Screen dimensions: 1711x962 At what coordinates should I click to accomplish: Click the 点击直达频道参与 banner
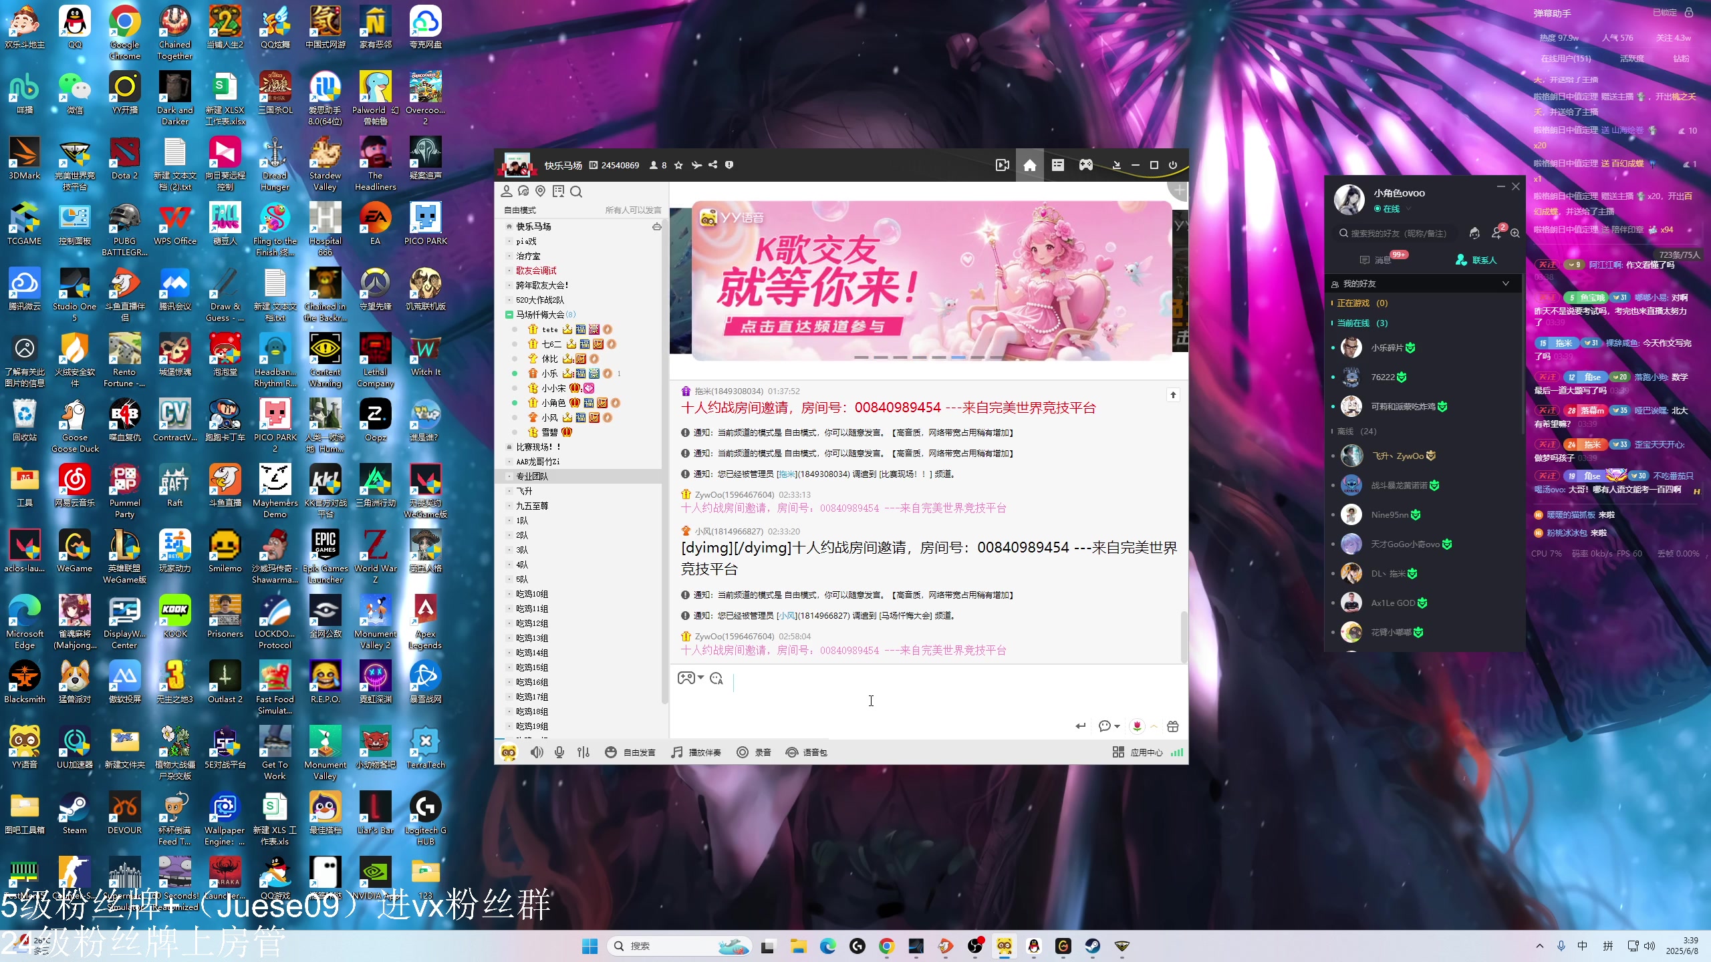[x=815, y=326]
